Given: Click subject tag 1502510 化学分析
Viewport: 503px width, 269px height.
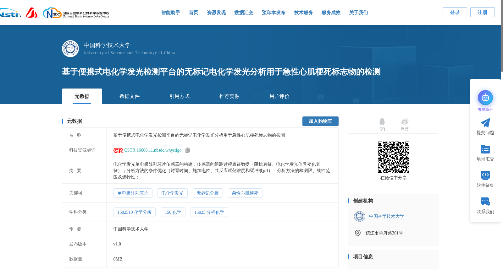Looking at the screenshot, I should tap(134, 212).
